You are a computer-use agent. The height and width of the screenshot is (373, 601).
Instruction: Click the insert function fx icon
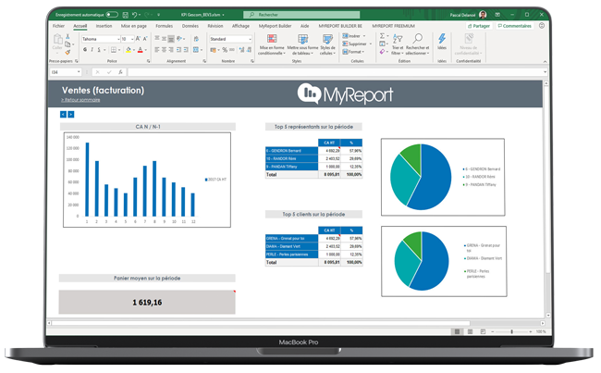click(120, 72)
